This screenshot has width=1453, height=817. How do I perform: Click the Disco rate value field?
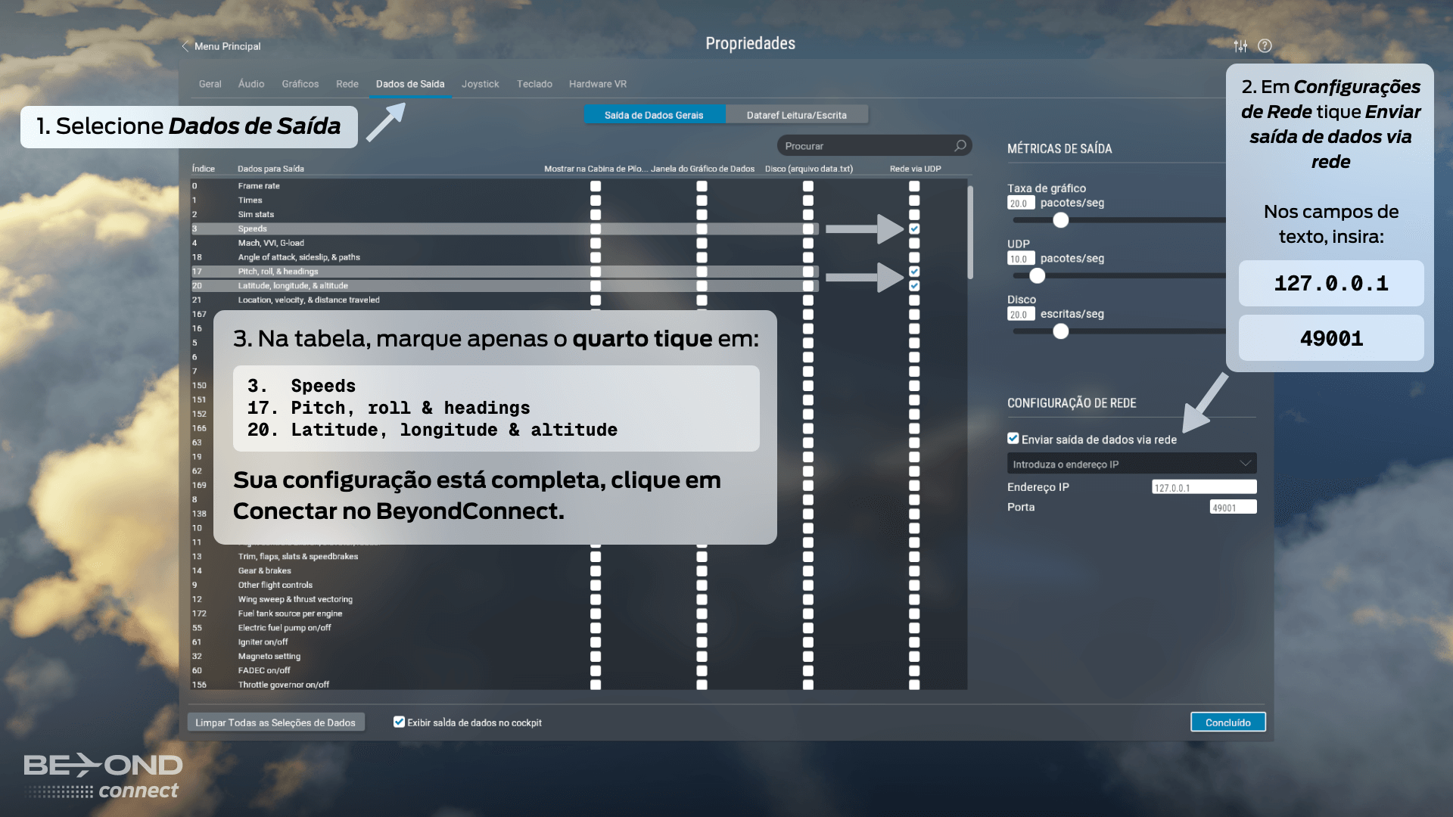(x=1021, y=314)
